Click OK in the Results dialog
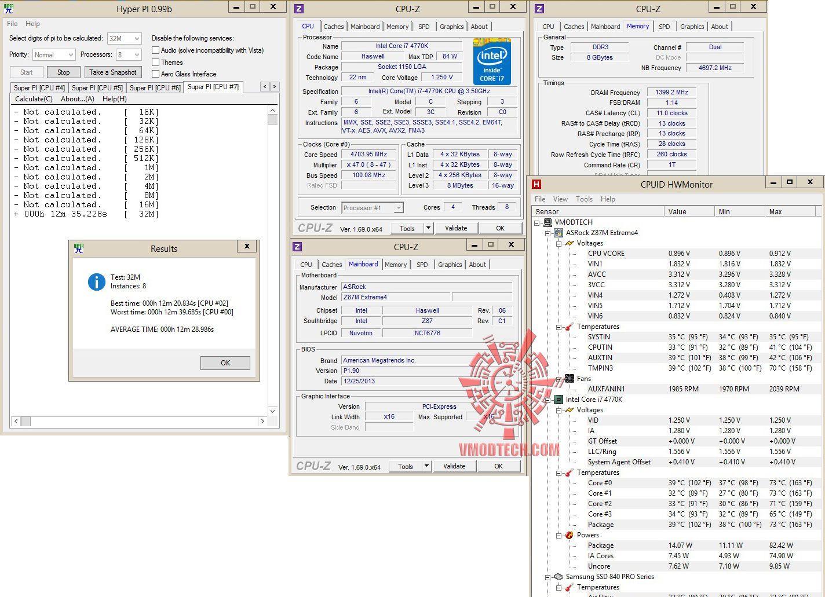The width and height of the screenshot is (825, 597). [225, 363]
